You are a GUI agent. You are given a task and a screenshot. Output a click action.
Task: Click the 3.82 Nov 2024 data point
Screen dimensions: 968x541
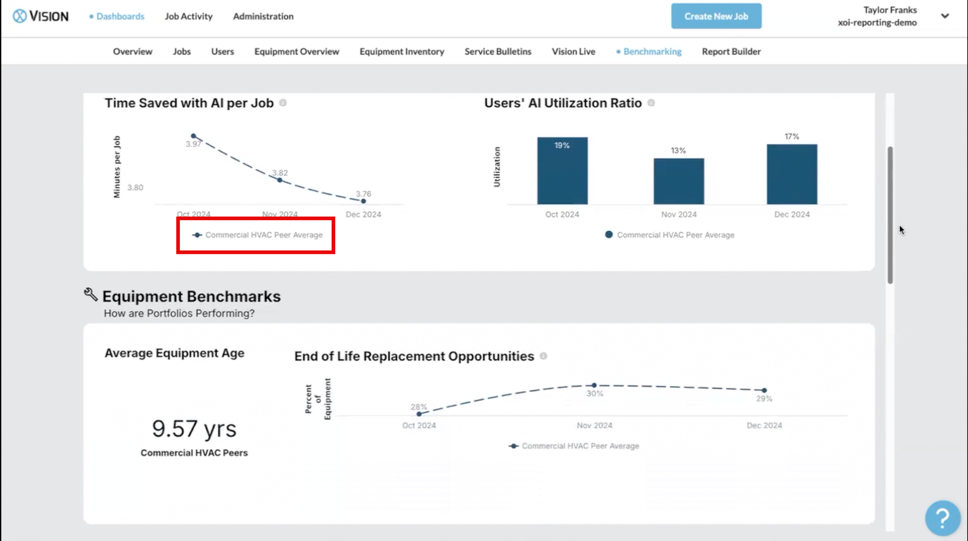280,180
